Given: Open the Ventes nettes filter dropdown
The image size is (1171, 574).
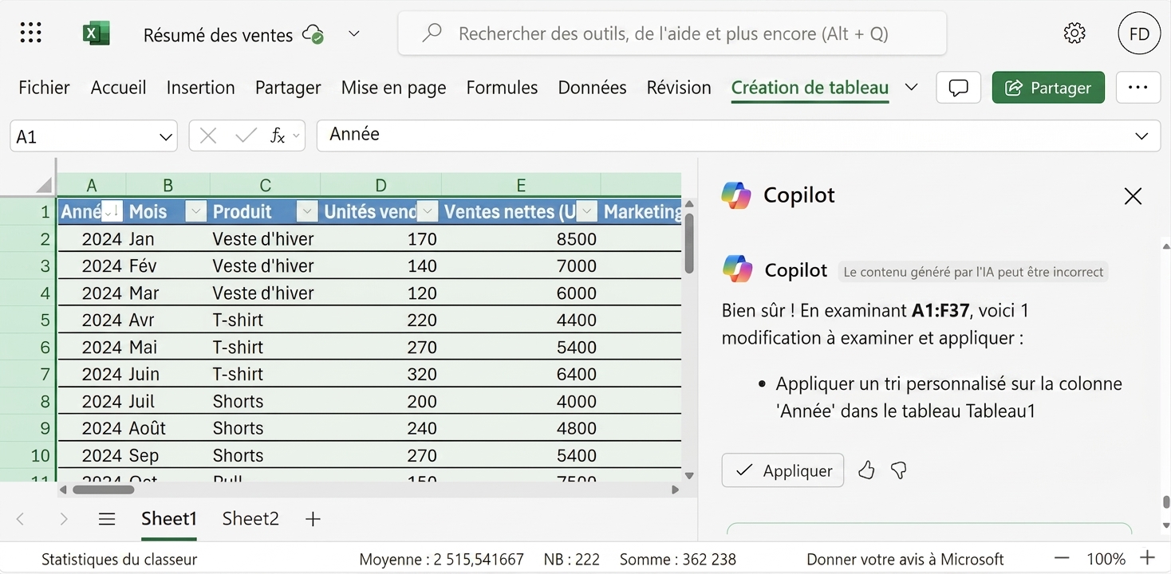Looking at the screenshot, I should tap(587, 211).
